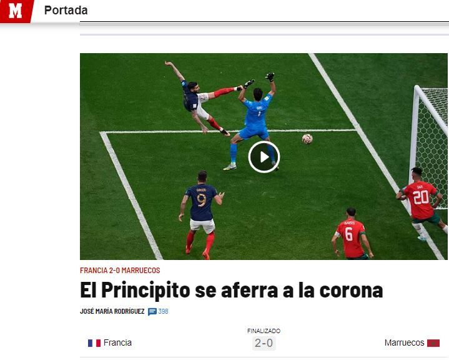This screenshot has height=360, width=449.
Task: Click the comments speech bubble icon
Action: 152,311
